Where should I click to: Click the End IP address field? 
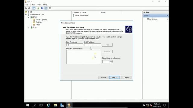93,45
